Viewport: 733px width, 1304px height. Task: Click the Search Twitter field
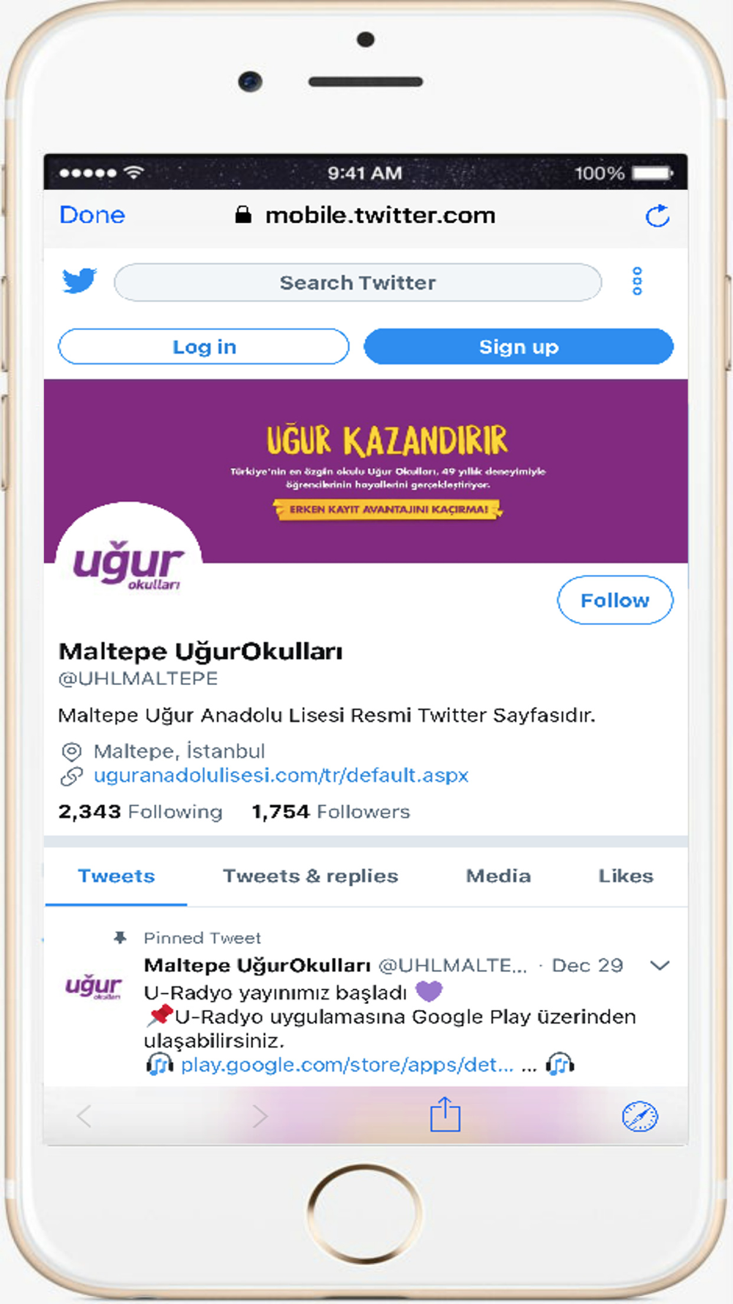tap(358, 282)
